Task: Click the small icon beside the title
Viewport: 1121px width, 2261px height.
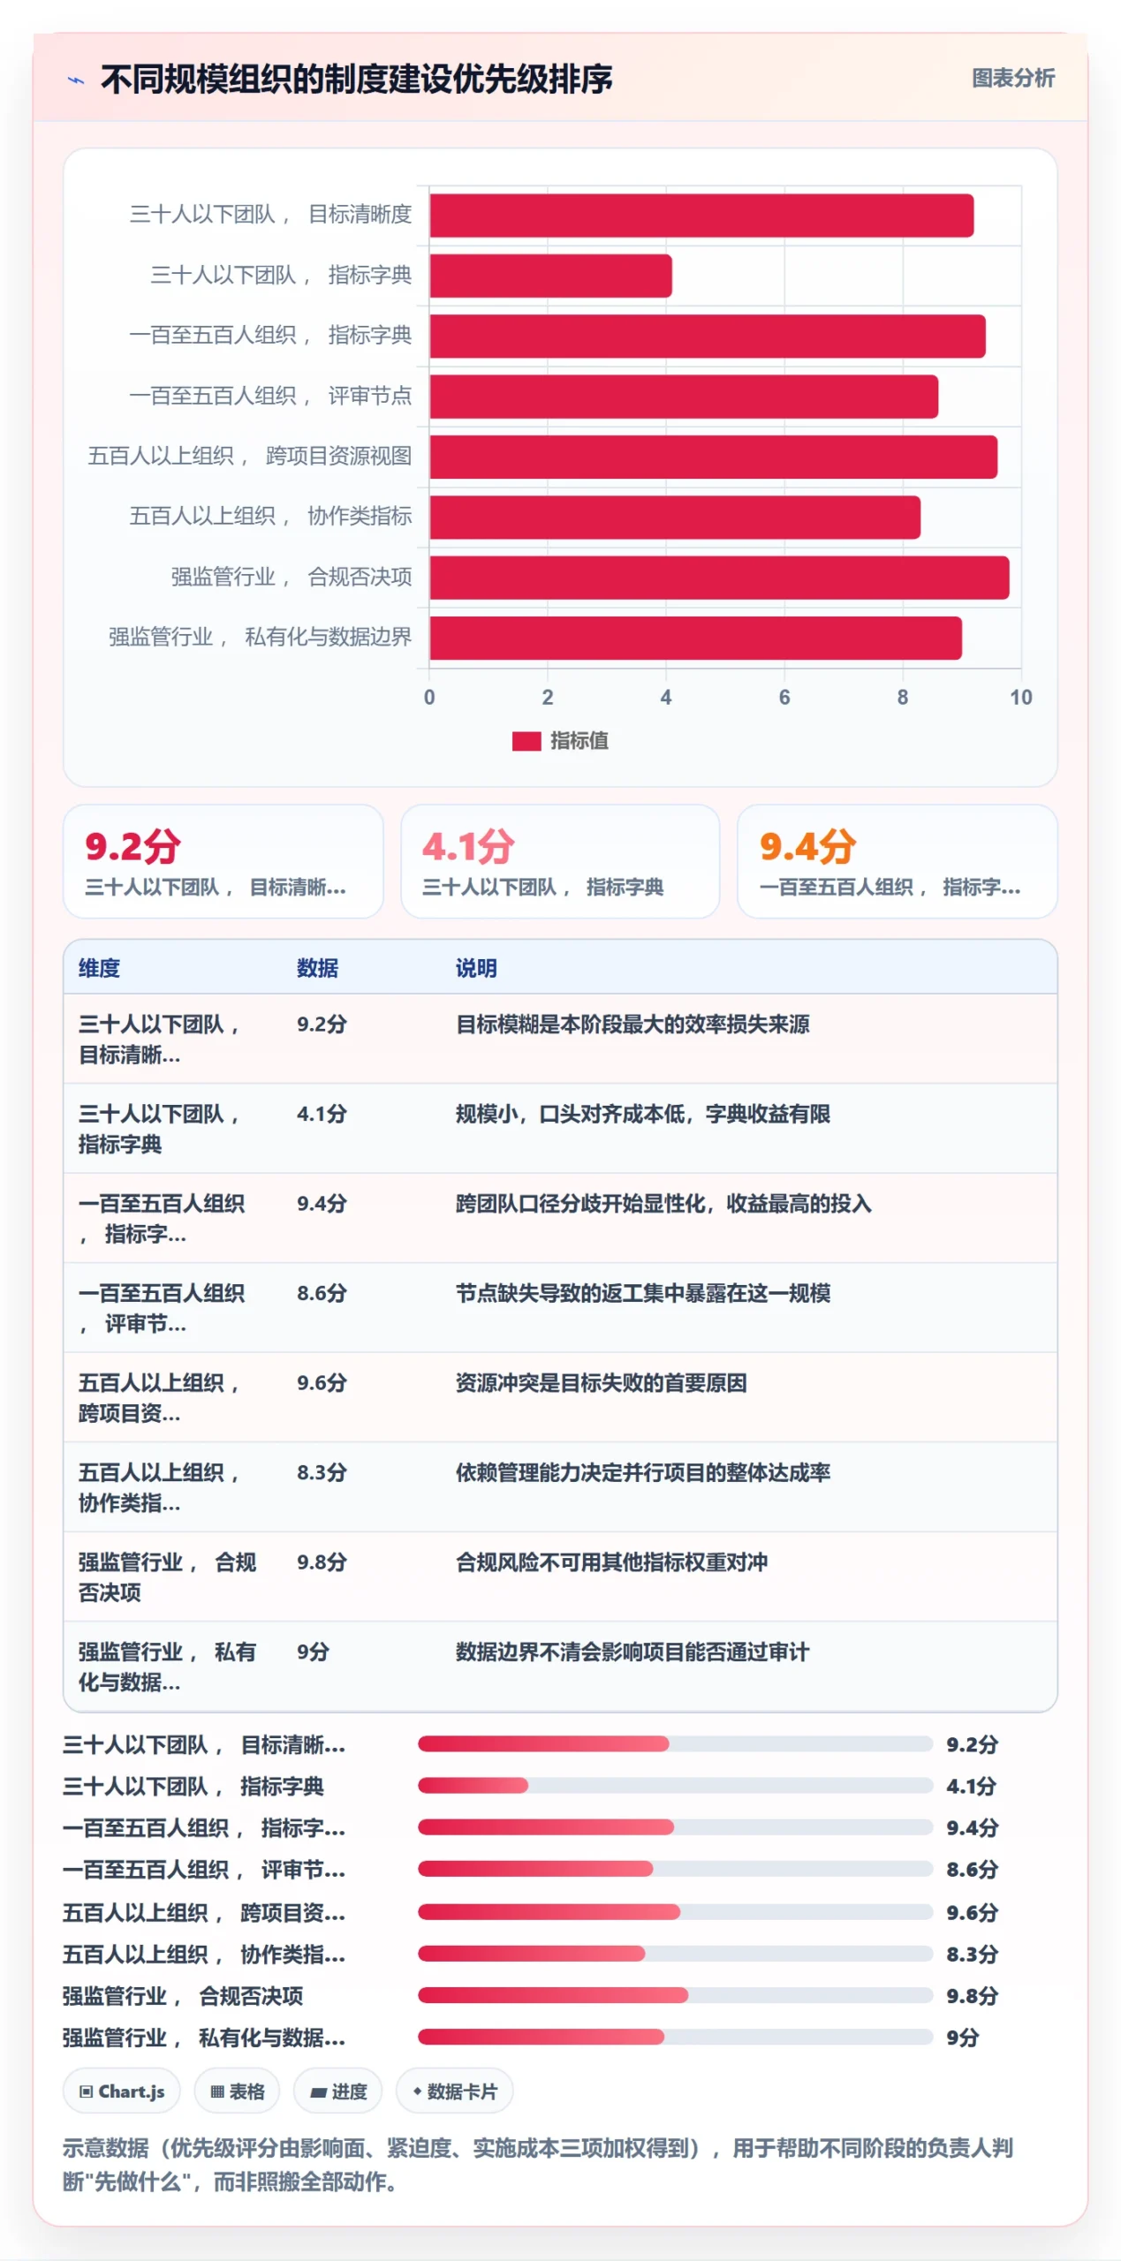Action: point(77,79)
